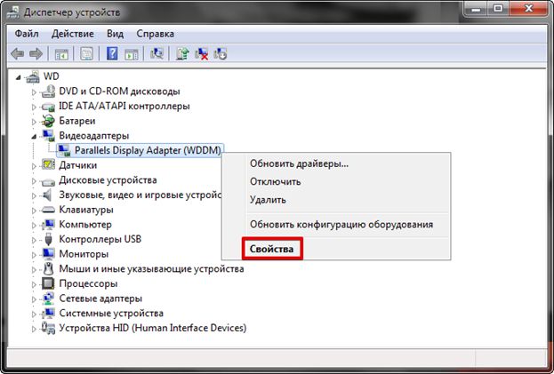
Task: Expand the Клавиатуры node
Action: [x=34, y=211]
